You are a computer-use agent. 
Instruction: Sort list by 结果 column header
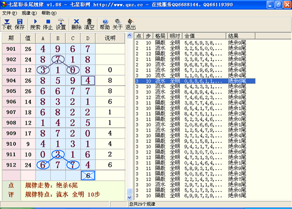click(x=241, y=36)
